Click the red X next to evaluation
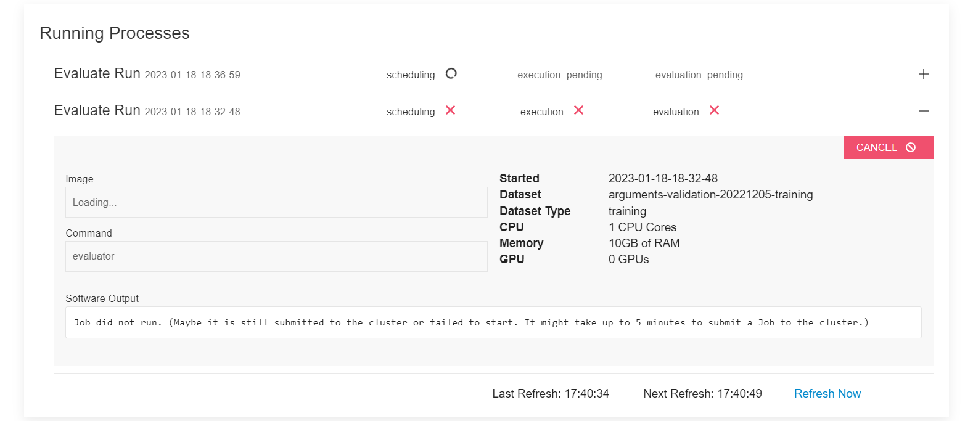Screen dimensions: 973x421 [x=714, y=110]
